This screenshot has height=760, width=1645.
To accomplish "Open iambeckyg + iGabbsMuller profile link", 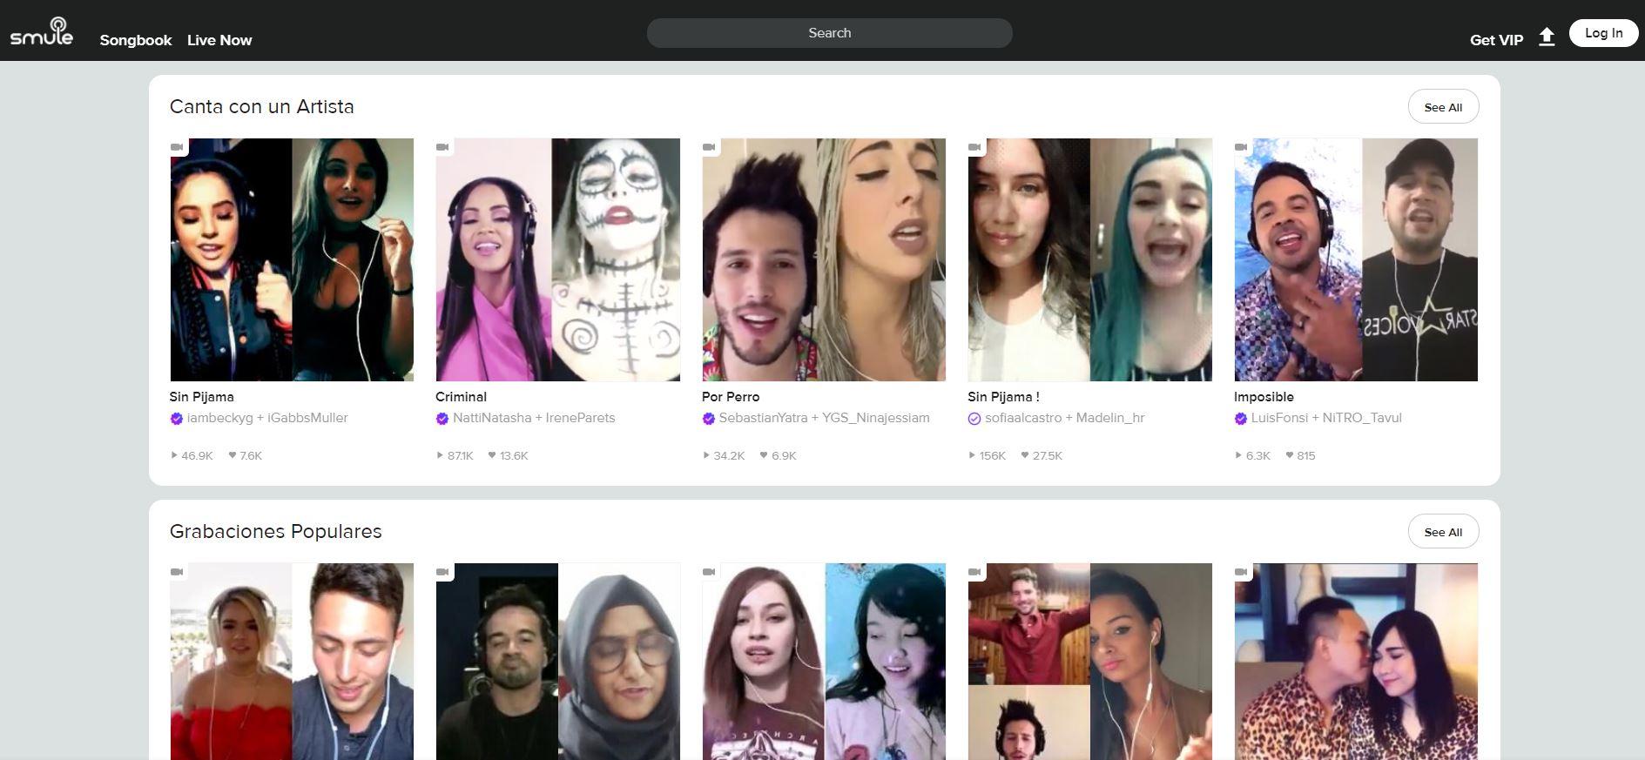I will coord(267,418).
